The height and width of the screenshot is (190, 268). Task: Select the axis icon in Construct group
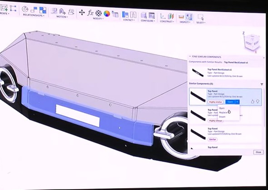[x=163, y=16]
